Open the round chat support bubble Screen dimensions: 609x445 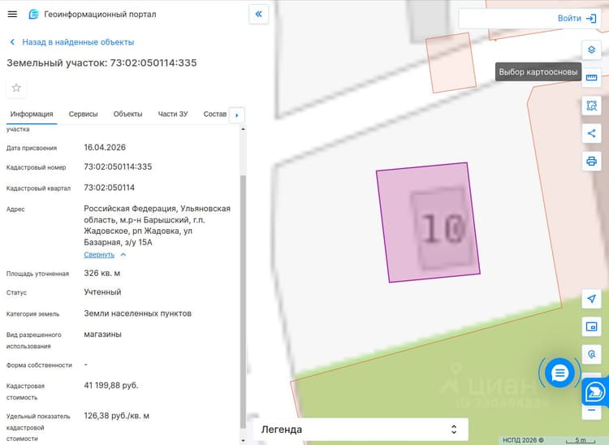(559, 374)
